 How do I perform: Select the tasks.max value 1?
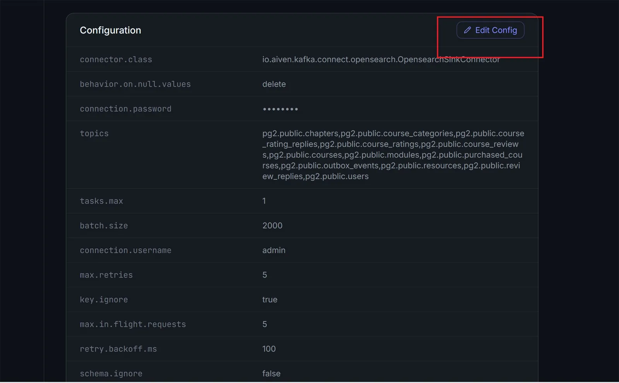click(264, 201)
